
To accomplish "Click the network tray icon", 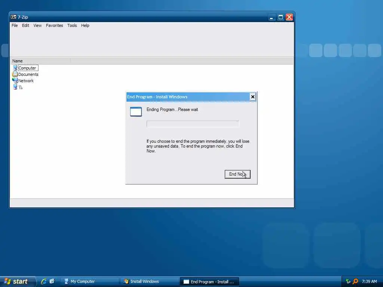I will click(348, 281).
